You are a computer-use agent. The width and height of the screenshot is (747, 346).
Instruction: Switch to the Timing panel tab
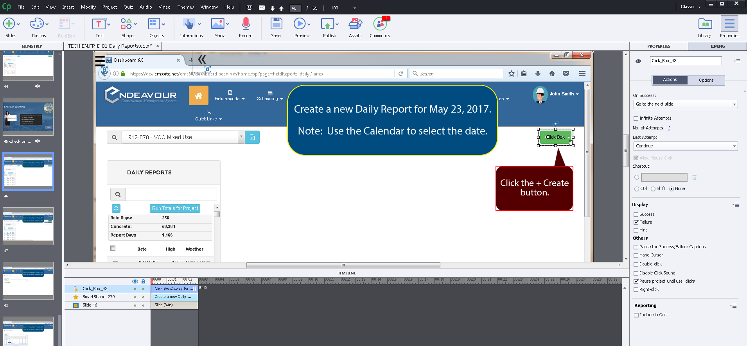point(717,47)
